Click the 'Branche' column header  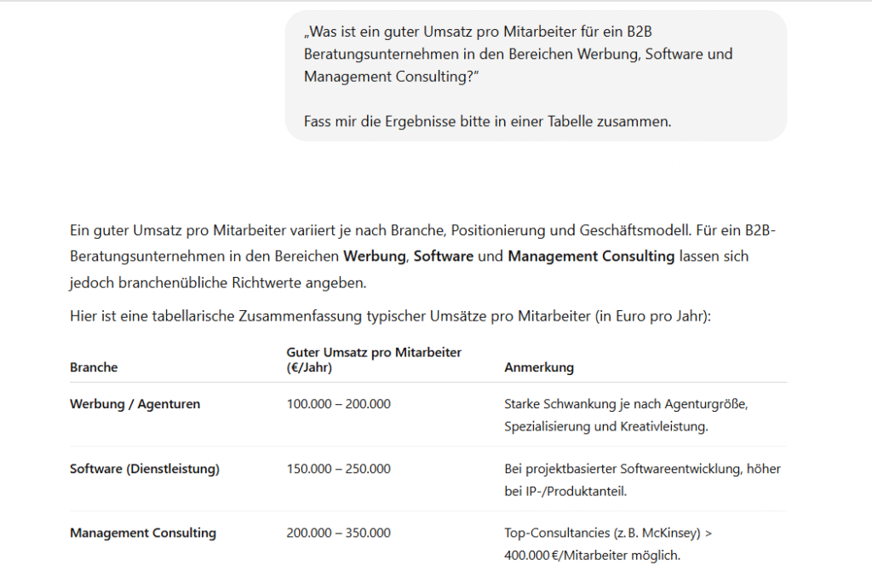(x=94, y=367)
